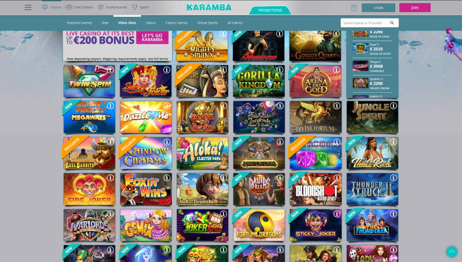Click the back-to-top arrow button

click(x=451, y=252)
